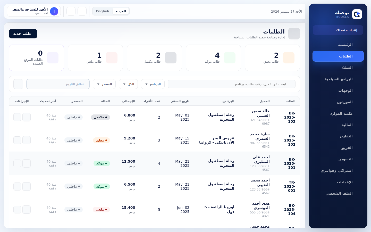The height and width of the screenshot is (232, 371).
Task: Click request number BK-2025-102
Action: point(290,140)
